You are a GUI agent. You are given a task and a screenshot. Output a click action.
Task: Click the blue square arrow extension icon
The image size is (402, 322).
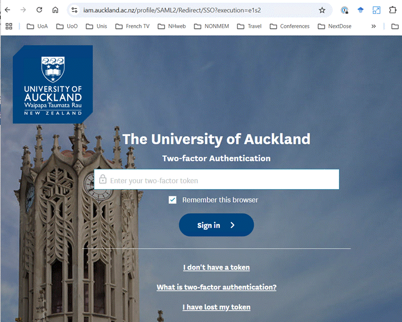(x=376, y=10)
